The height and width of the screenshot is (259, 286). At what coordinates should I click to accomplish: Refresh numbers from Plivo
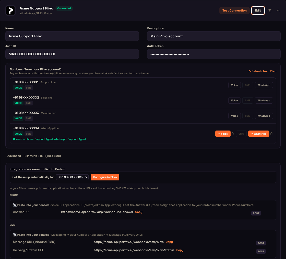point(262,71)
